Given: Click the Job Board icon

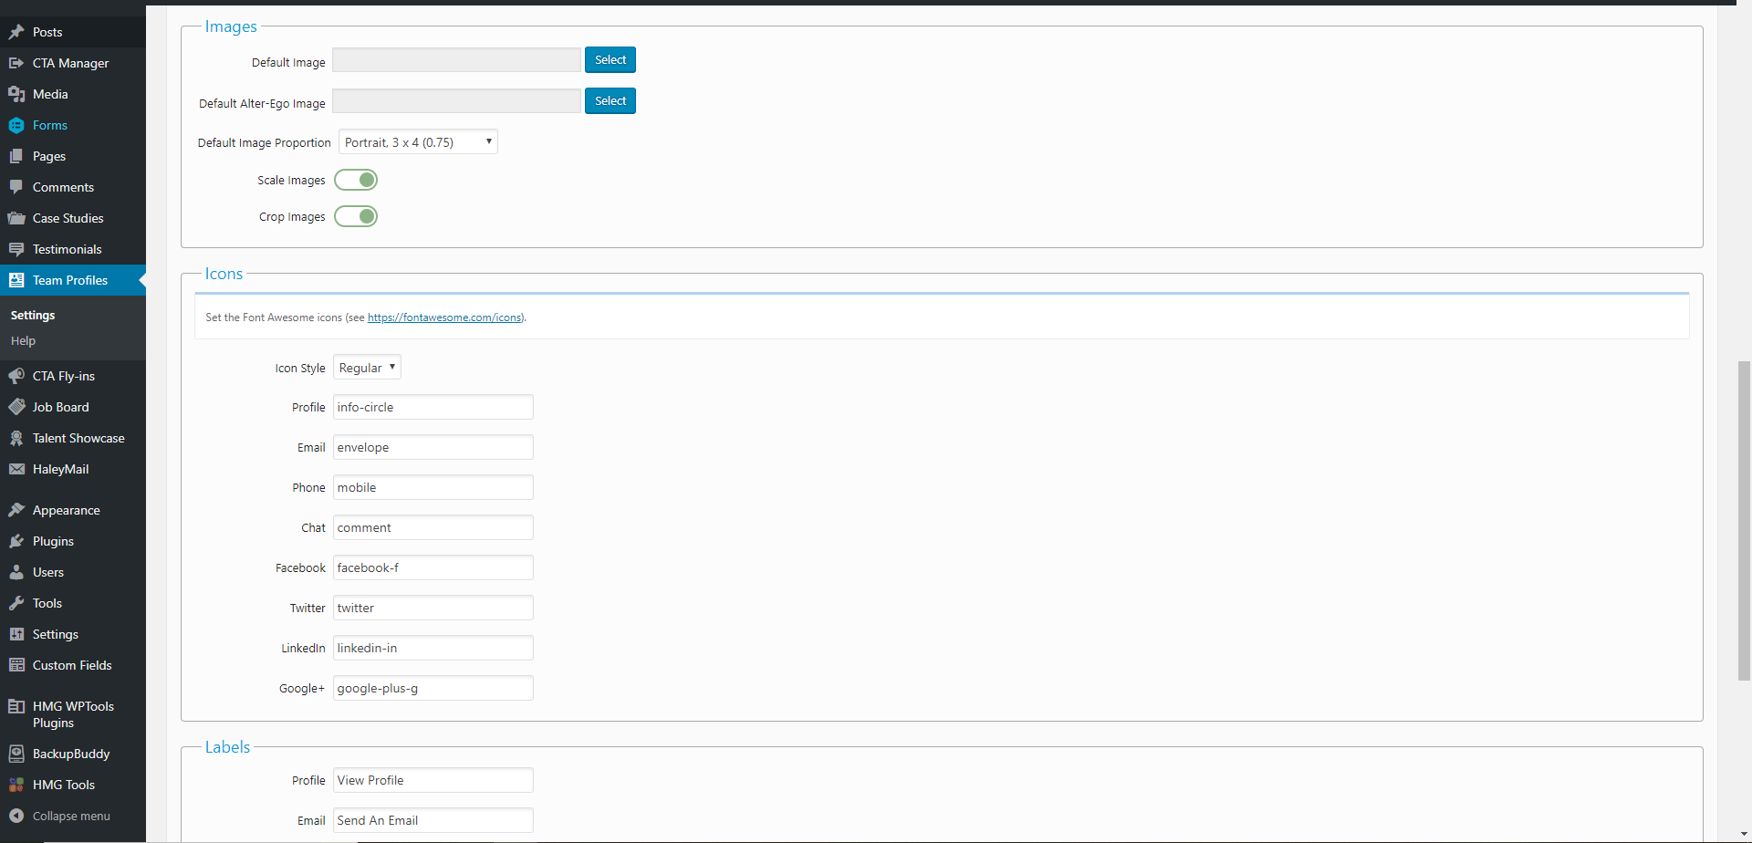Looking at the screenshot, I should 16,407.
